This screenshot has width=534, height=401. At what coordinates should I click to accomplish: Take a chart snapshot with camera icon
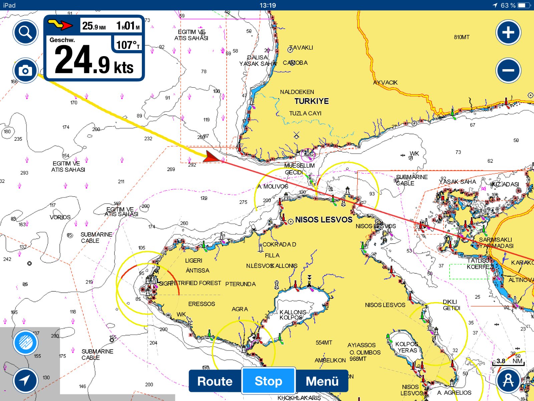[x=25, y=71]
